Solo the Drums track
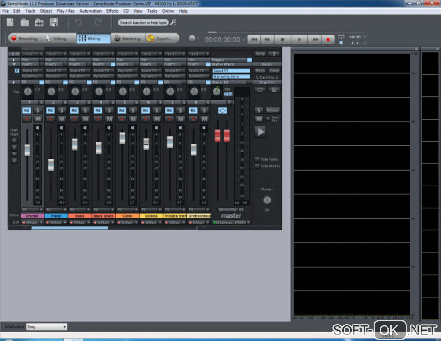Image resolution: width=441 pixels, height=341 pixels. (38, 111)
